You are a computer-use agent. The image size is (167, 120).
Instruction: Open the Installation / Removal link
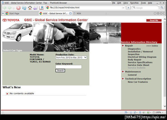click(x=140, y=52)
